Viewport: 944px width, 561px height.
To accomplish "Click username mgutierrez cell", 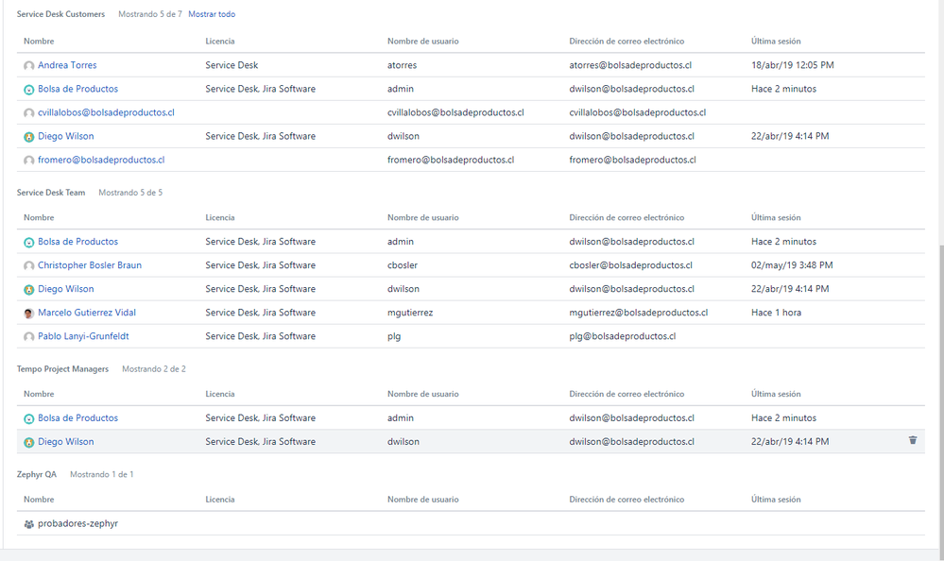I will [410, 313].
